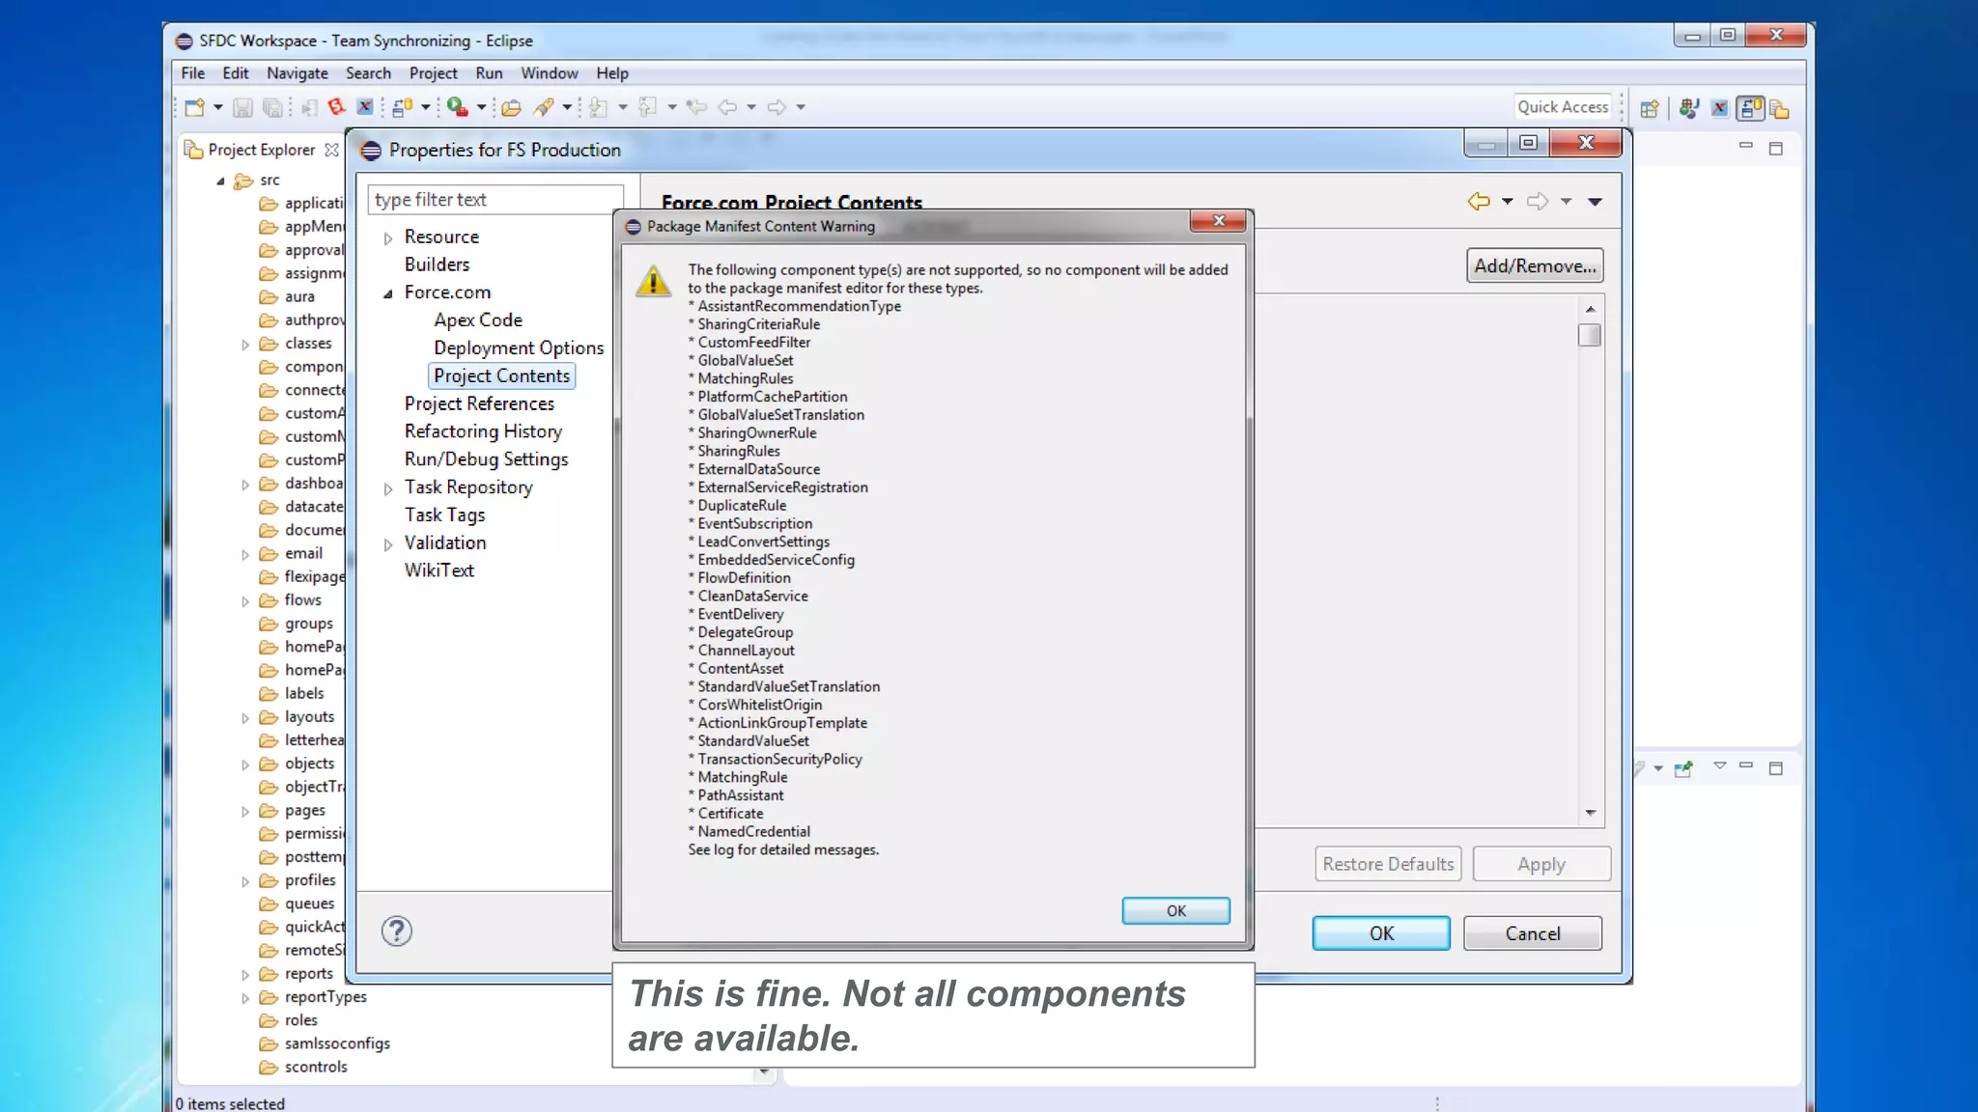The image size is (1978, 1112).
Task: Click the warning triangle icon
Action: [x=654, y=281]
